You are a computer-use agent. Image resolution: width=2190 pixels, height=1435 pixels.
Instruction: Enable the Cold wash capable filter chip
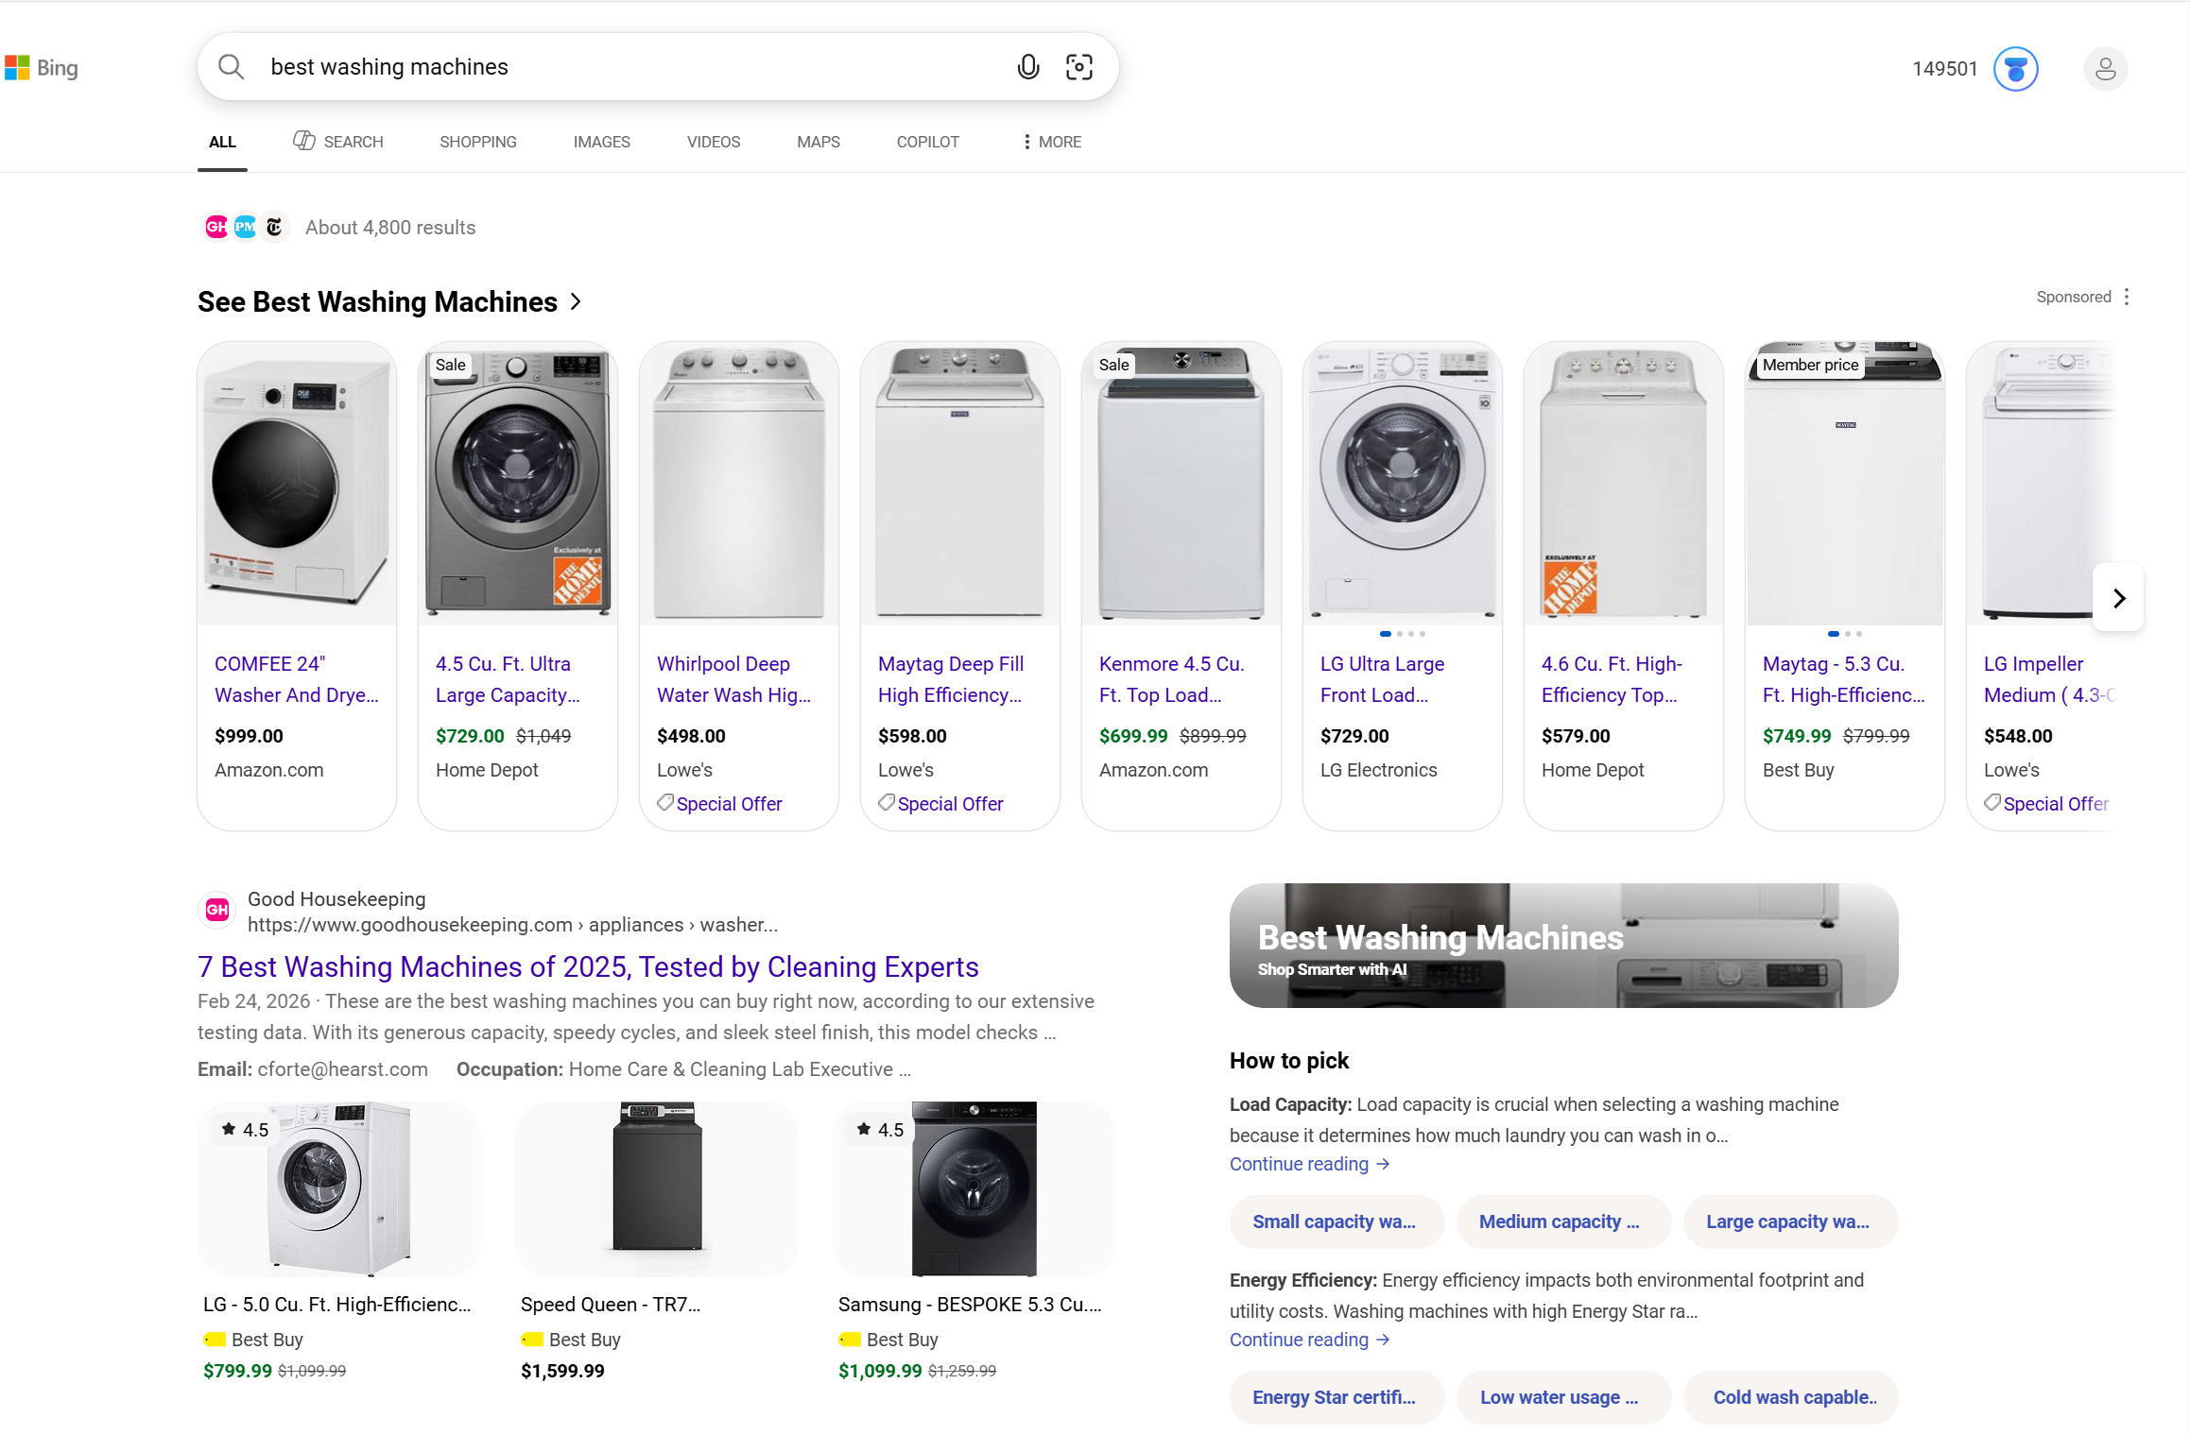click(x=1790, y=1397)
